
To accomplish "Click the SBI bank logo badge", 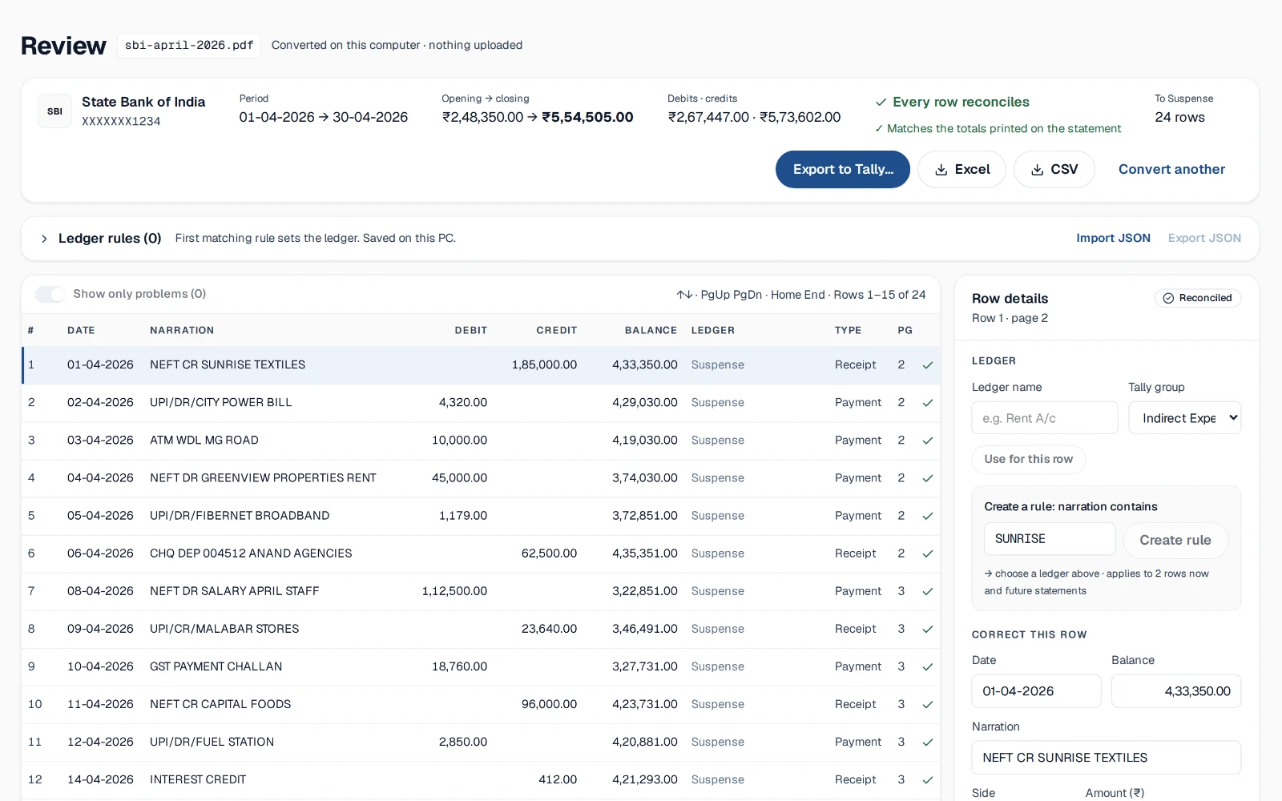I will [54, 111].
